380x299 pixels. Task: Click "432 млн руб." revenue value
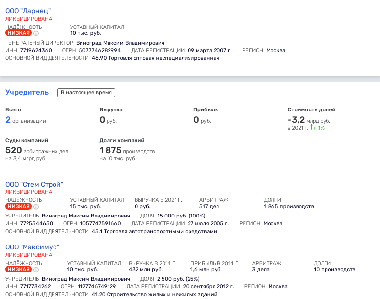[x=145, y=269]
